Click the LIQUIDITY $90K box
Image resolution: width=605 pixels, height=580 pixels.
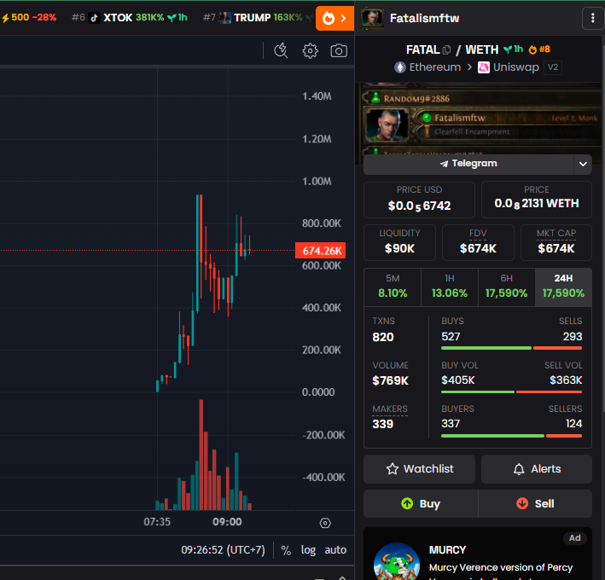[x=399, y=243]
